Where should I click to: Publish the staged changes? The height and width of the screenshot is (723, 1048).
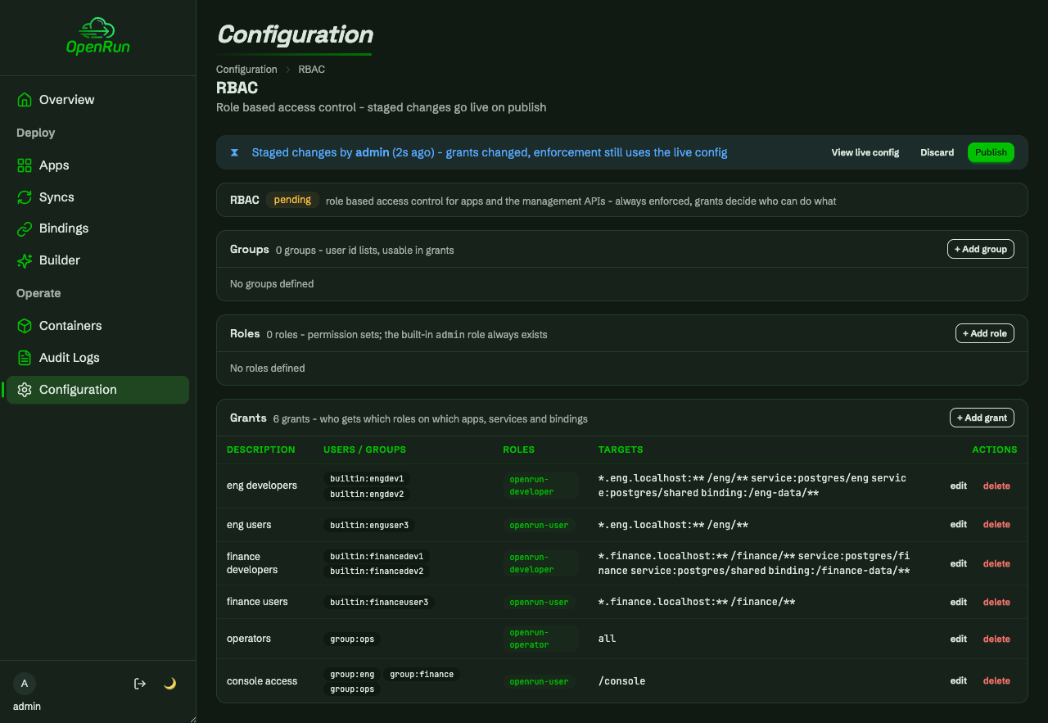(991, 152)
